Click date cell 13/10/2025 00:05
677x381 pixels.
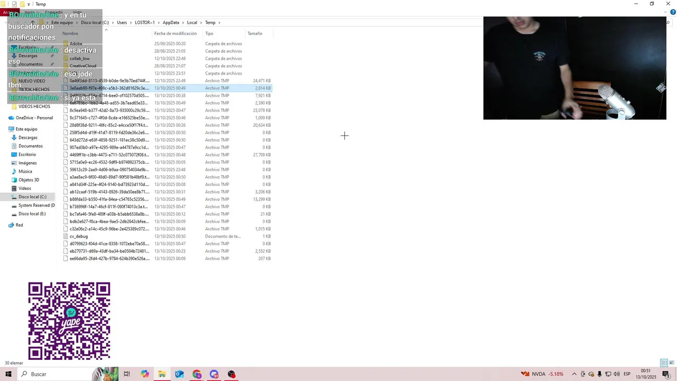(170, 162)
